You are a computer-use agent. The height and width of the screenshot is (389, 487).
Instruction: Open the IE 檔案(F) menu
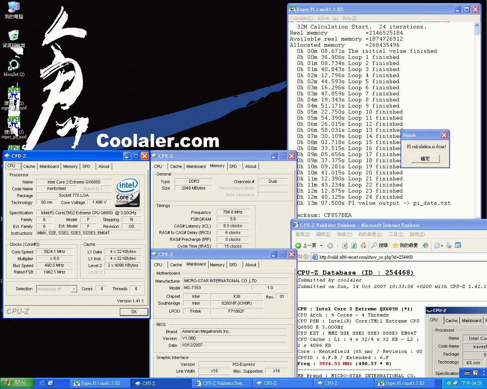point(302,234)
